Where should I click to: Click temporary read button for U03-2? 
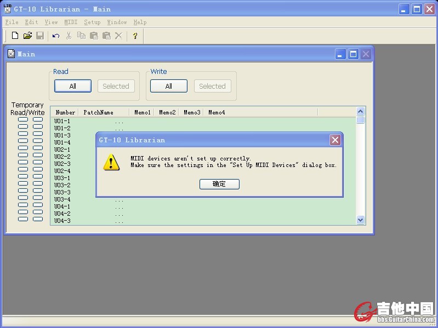pyautogui.click(x=23, y=183)
